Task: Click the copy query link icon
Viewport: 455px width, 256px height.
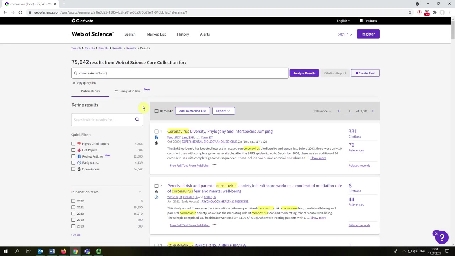Action: coord(73,83)
